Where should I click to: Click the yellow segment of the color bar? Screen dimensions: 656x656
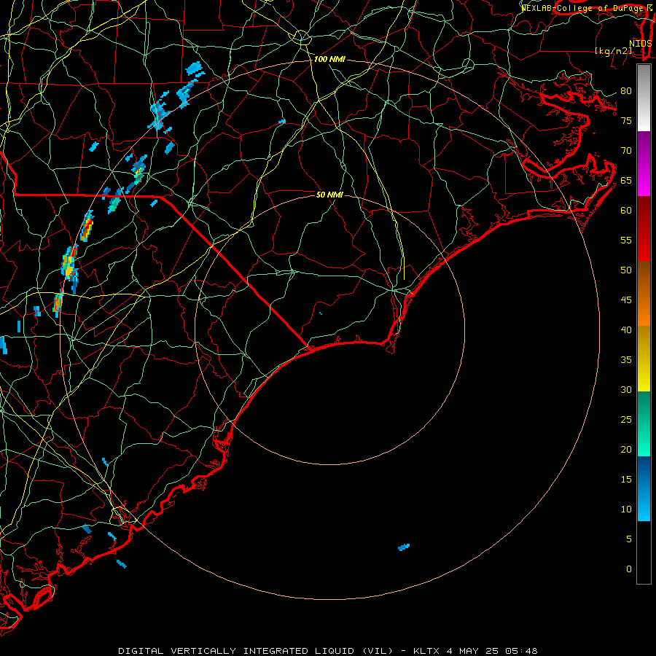pos(644,359)
